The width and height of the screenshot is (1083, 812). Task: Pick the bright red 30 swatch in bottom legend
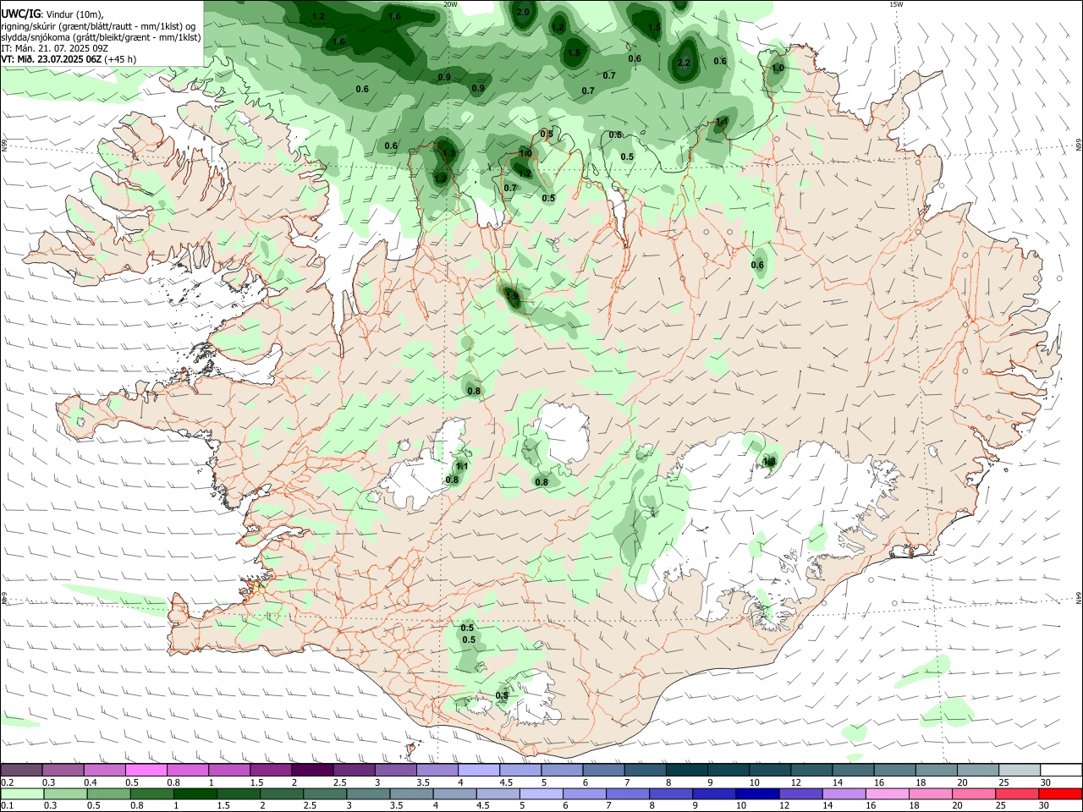tap(1059, 793)
